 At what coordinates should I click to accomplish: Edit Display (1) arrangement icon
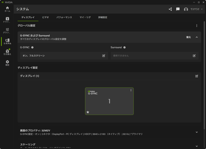coord(197,76)
